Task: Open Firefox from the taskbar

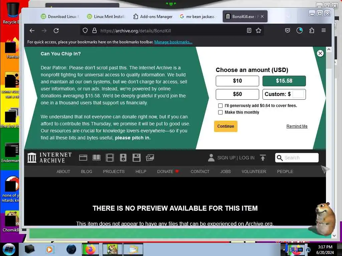Action: (x=90, y=249)
